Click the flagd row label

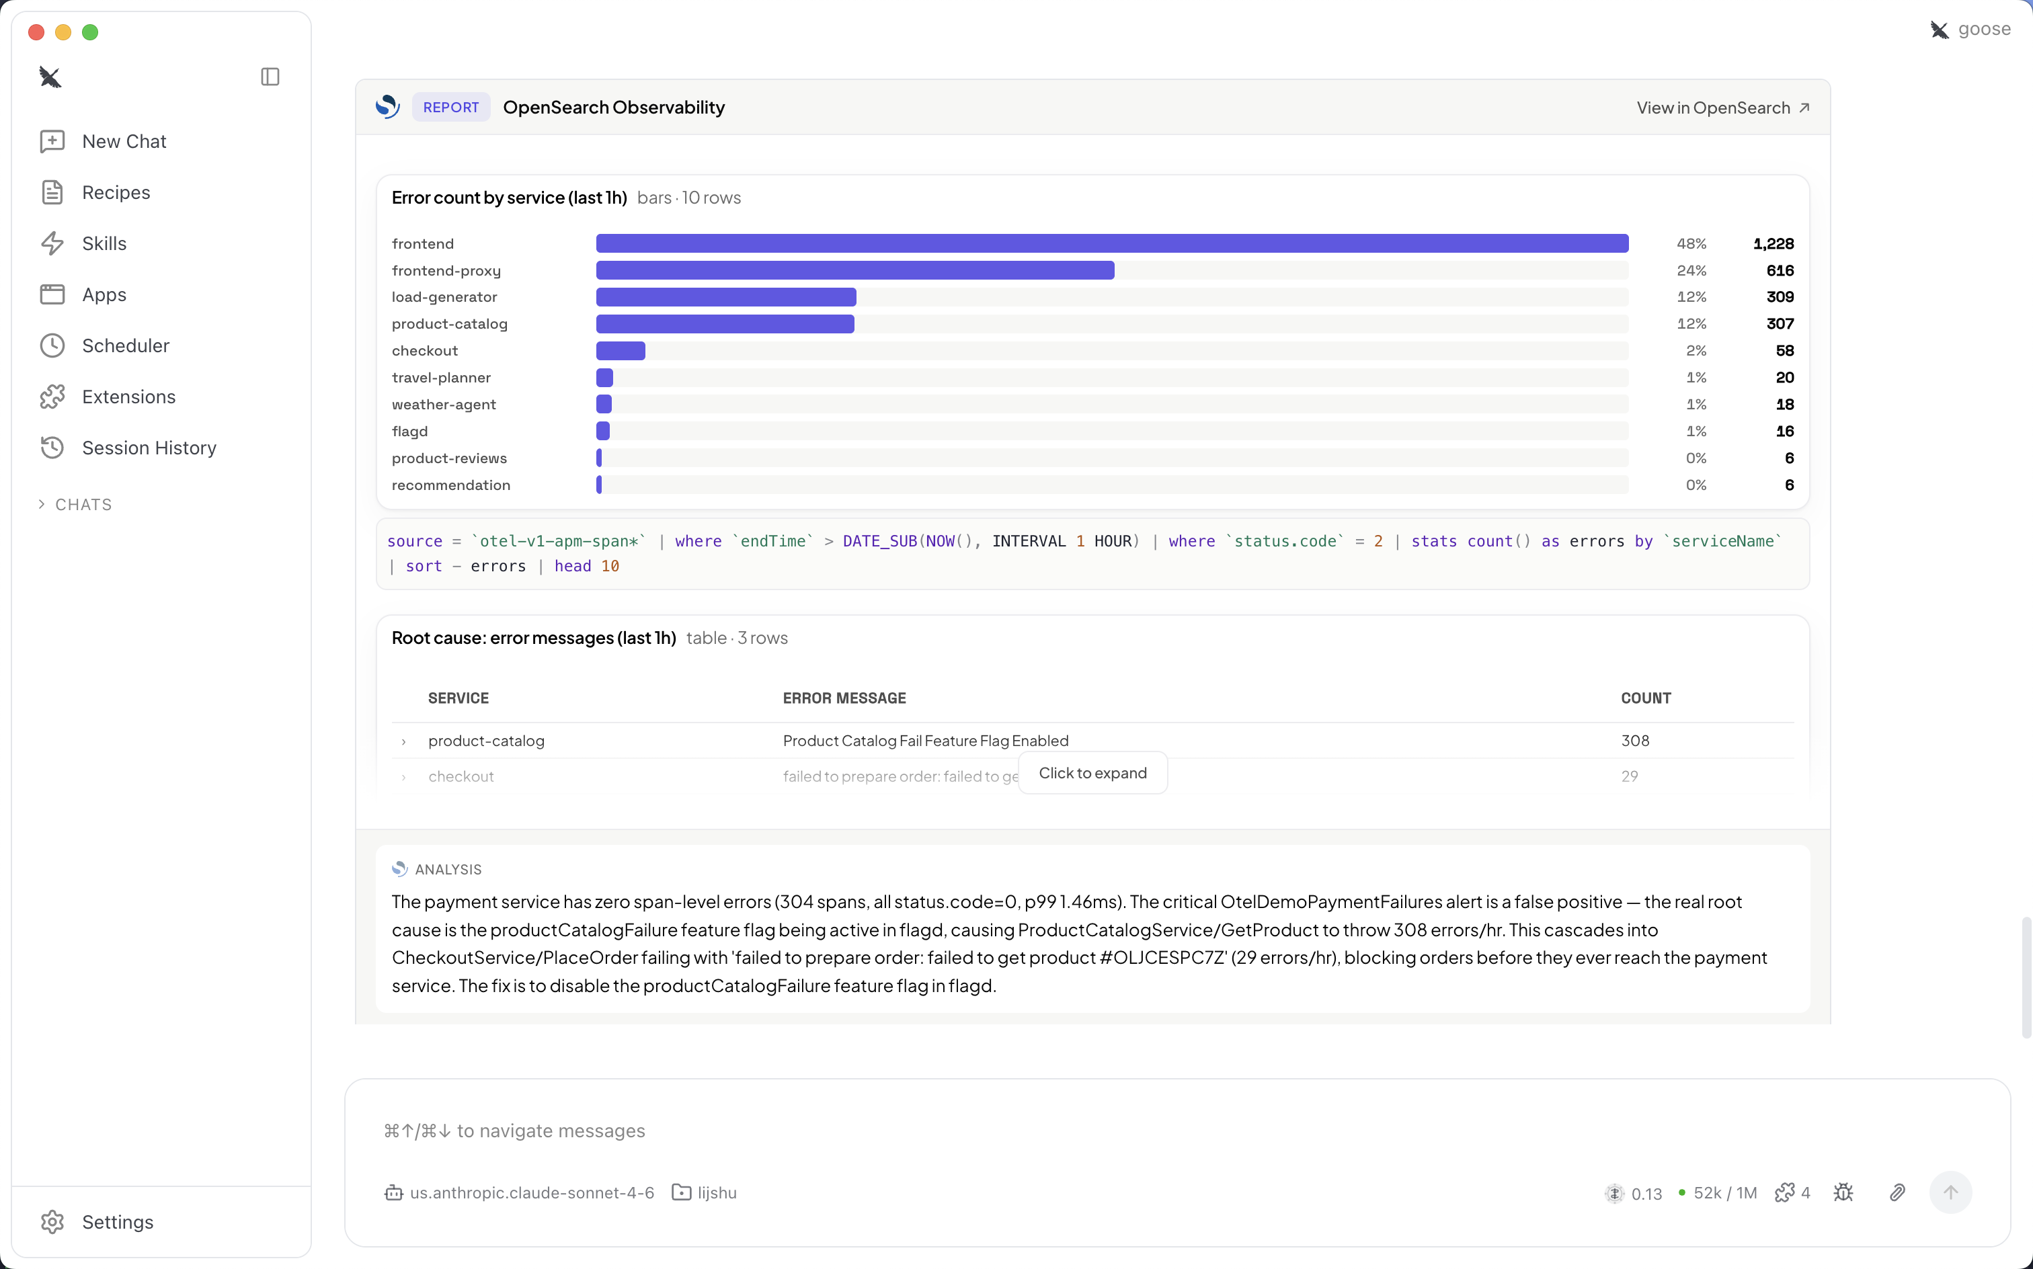409,432
